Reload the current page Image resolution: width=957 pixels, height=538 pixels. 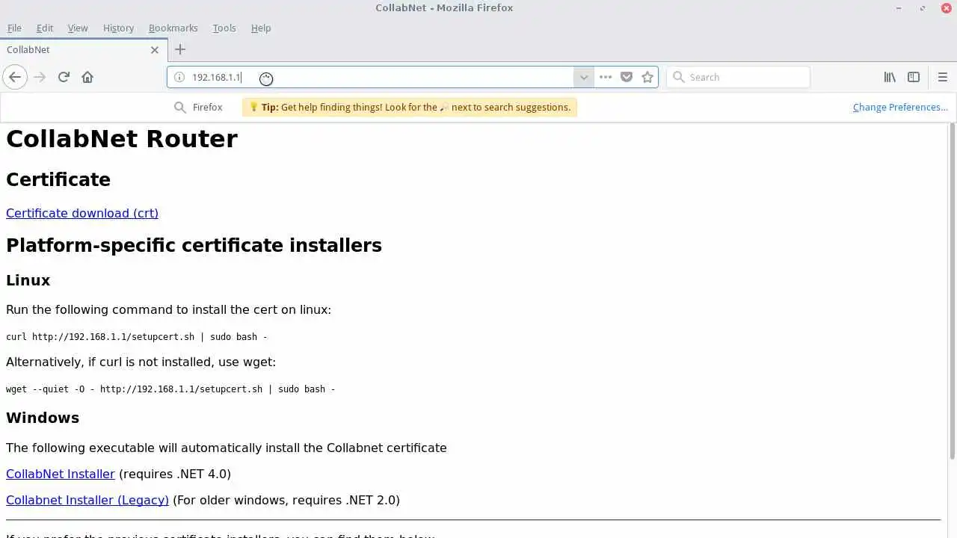(64, 77)
